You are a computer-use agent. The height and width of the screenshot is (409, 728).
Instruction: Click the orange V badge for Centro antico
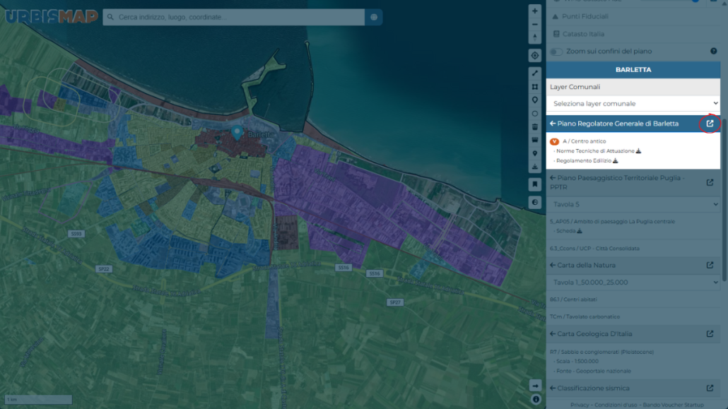[554, 141]
